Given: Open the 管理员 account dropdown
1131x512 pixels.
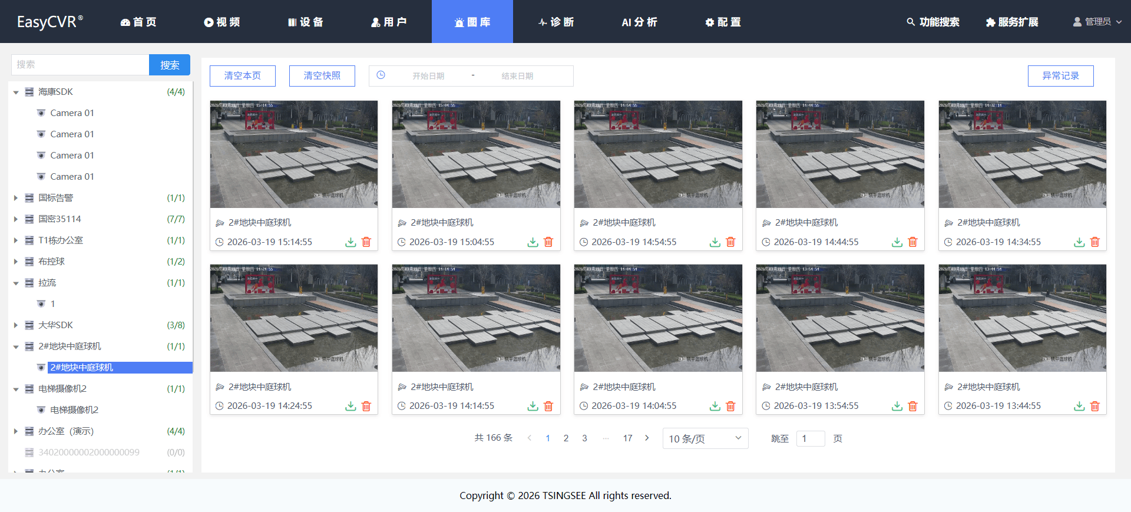Looking at the screenshot, I should pyautogui.click(x=1097, y=22).
